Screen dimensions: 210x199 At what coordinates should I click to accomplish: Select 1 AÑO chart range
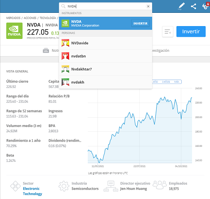[x=155, y=82]
